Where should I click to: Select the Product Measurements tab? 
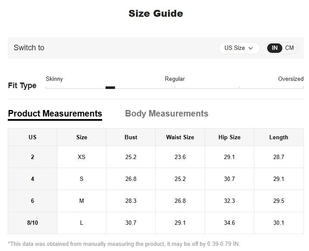pos(55,113)
